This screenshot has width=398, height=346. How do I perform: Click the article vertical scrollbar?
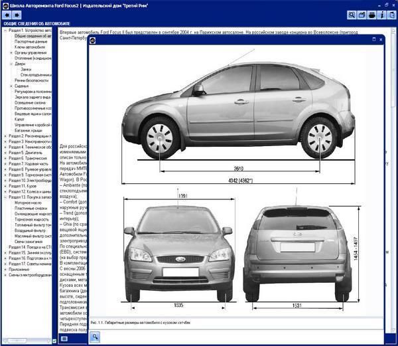click(393, 68)
